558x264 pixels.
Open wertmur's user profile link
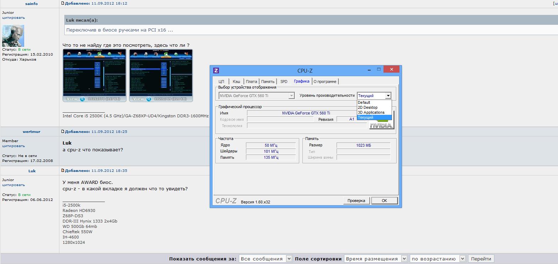(x=31, y=131)
